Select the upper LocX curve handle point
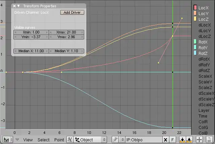The height and width of the screenshot is (144, 215). click(182, 18)
